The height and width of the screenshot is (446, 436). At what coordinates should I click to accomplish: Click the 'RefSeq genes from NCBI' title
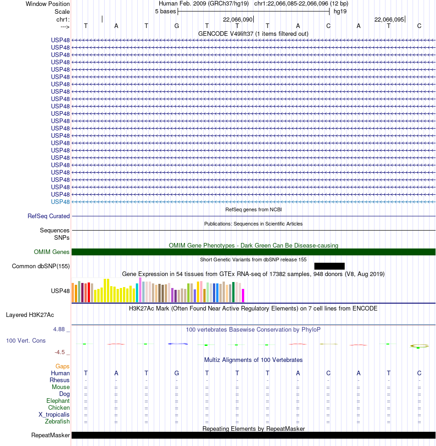(x=253, y=209)
